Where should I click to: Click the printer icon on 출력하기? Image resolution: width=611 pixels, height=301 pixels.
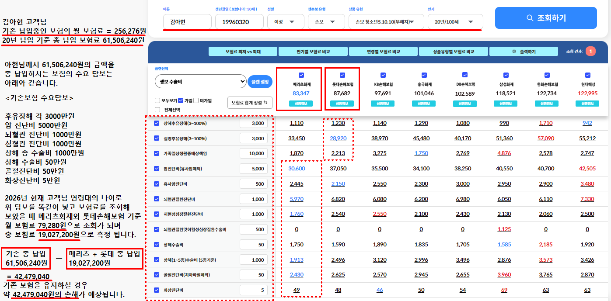point(514,52)
